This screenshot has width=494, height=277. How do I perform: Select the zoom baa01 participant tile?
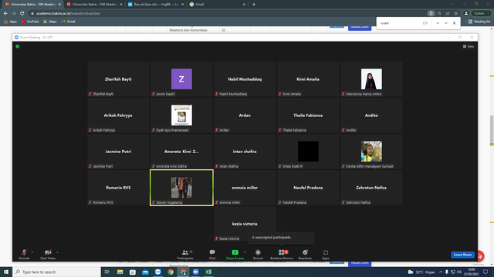(181, 79)
